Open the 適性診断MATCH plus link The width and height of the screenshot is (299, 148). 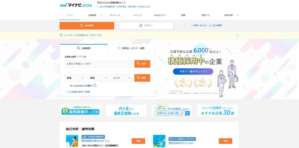pyautogui.click(x=181, y=143)
